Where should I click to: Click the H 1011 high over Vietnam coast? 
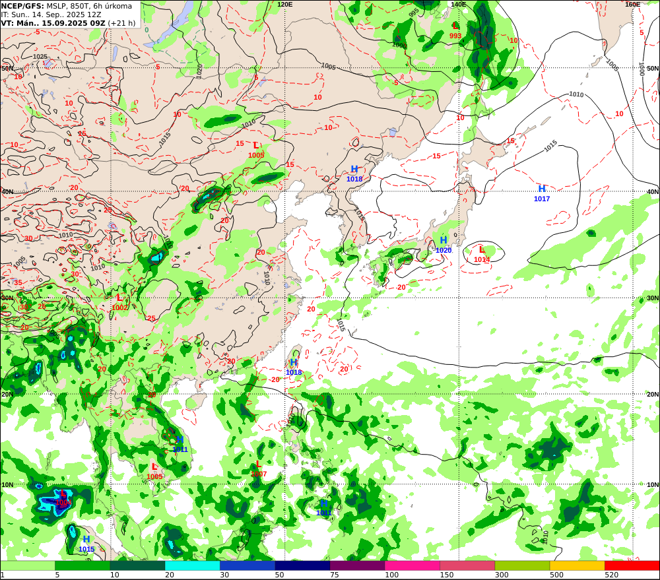click(180, 445)
